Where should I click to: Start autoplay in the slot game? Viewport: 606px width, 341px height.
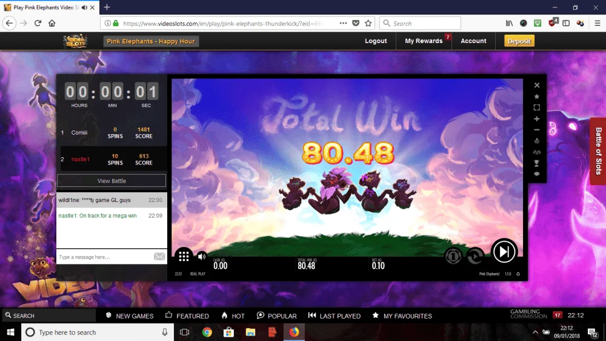[475, 256]
